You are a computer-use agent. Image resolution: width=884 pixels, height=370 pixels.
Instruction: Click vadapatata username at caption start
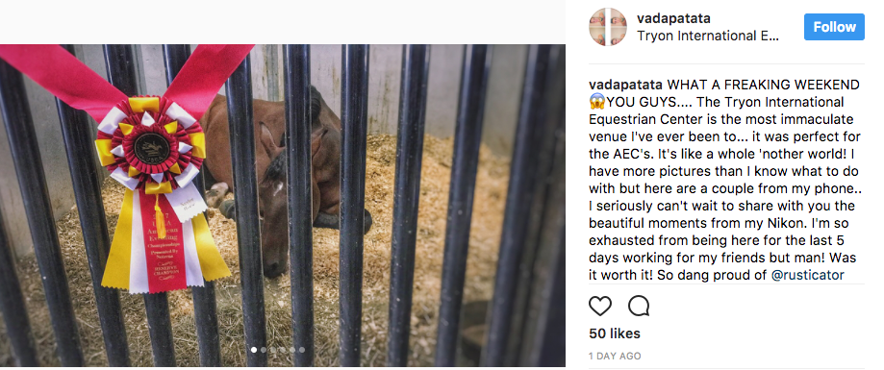coord(625,85)
